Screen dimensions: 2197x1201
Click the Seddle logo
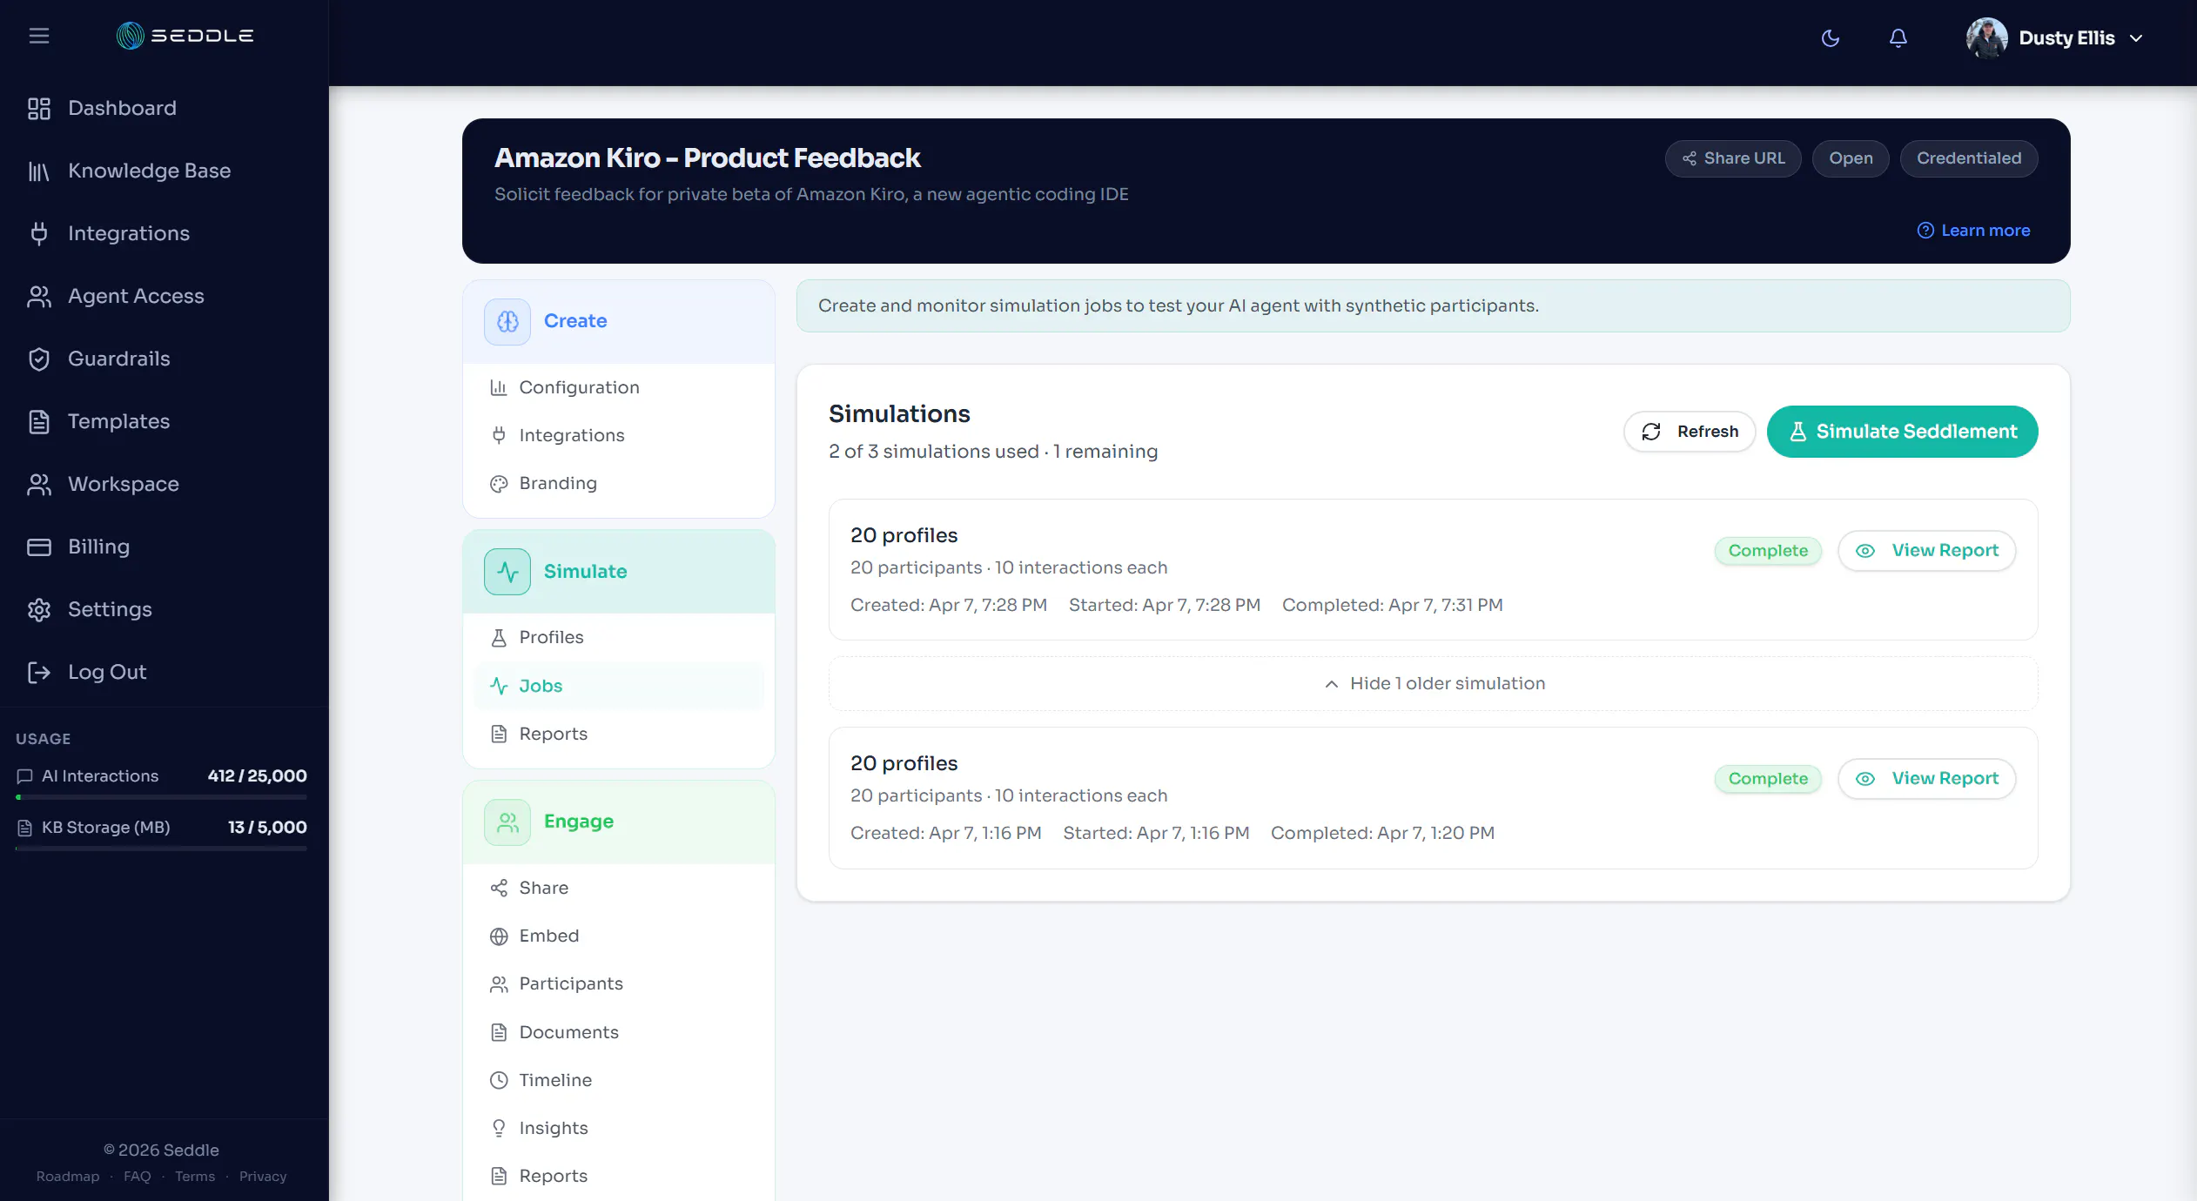point(185,36)
